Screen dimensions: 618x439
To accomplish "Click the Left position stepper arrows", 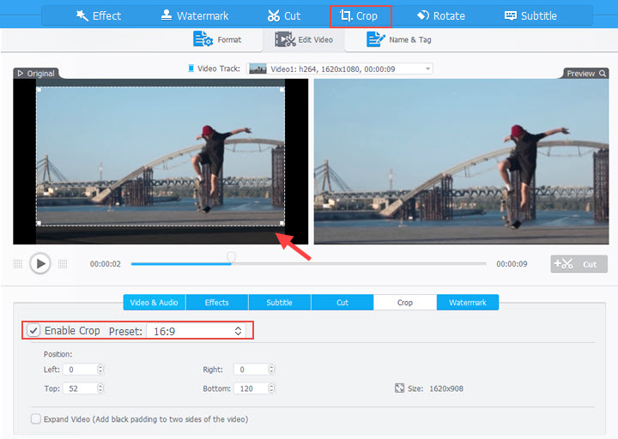I will [x=100, y=370].
